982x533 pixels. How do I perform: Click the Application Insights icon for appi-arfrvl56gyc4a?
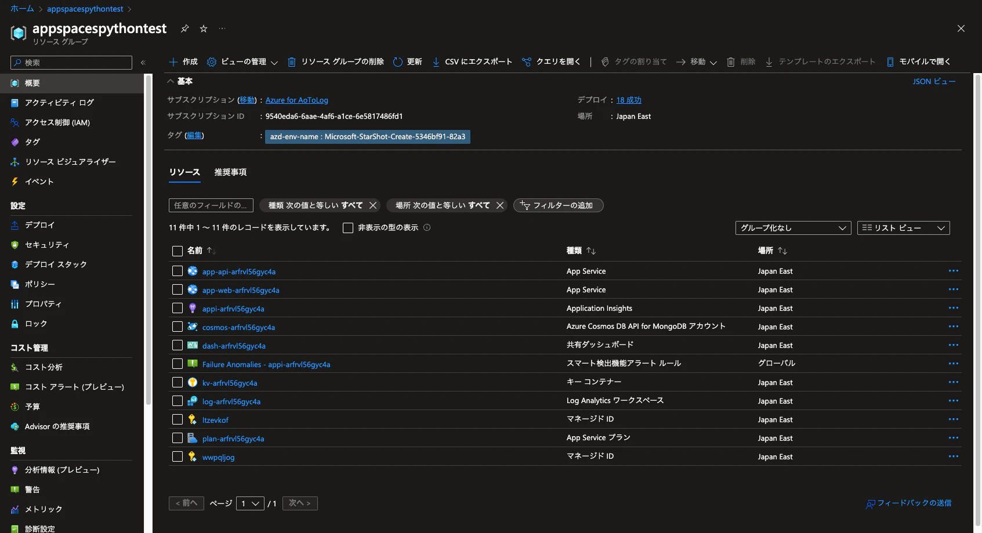[193, 308]
